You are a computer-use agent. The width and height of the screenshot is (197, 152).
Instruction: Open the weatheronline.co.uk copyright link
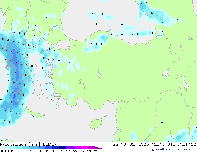pos(171,149)
